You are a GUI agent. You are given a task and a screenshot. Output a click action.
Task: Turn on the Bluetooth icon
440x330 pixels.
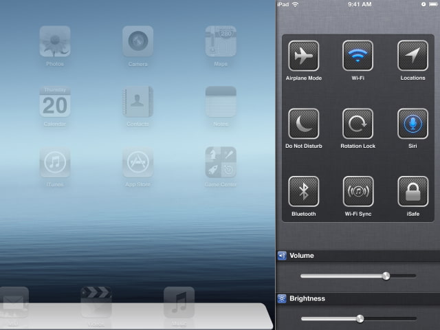click(303, 191)
